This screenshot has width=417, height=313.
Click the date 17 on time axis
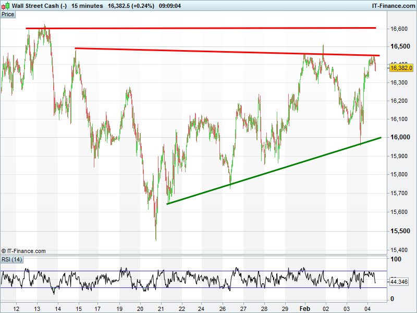coord(98,309)
